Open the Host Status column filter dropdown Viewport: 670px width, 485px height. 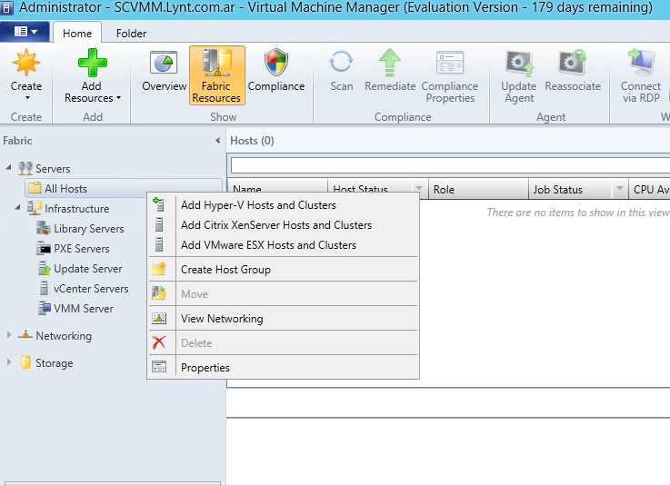tap(419, 188)
